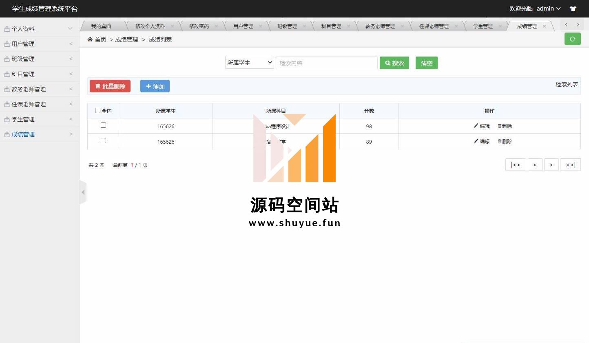Switch to the 修改个人资料 tab
589x343 pixels.
(x=150, y=26)
